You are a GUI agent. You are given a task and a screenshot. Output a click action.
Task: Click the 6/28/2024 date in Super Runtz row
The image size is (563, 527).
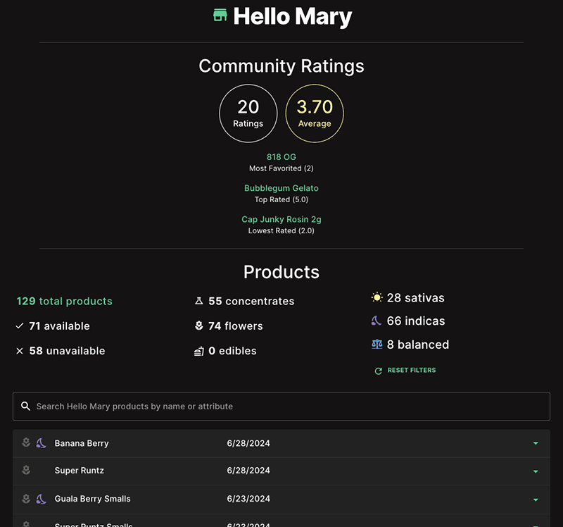(248, 470)
